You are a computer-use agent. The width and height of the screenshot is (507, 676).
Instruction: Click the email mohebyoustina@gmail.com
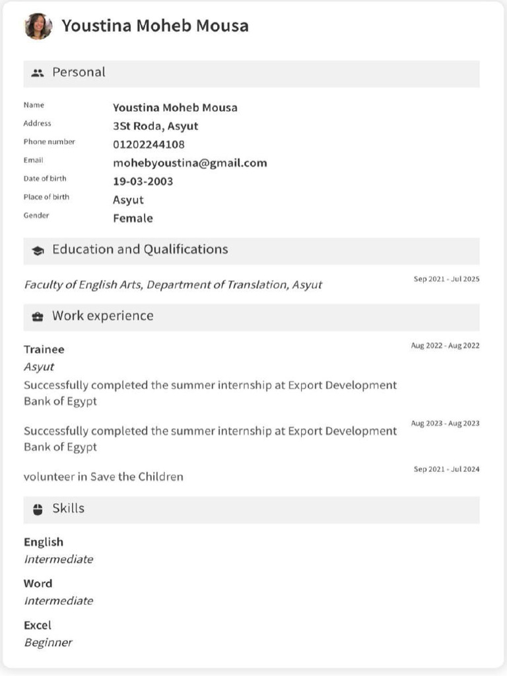coord(189,164)
